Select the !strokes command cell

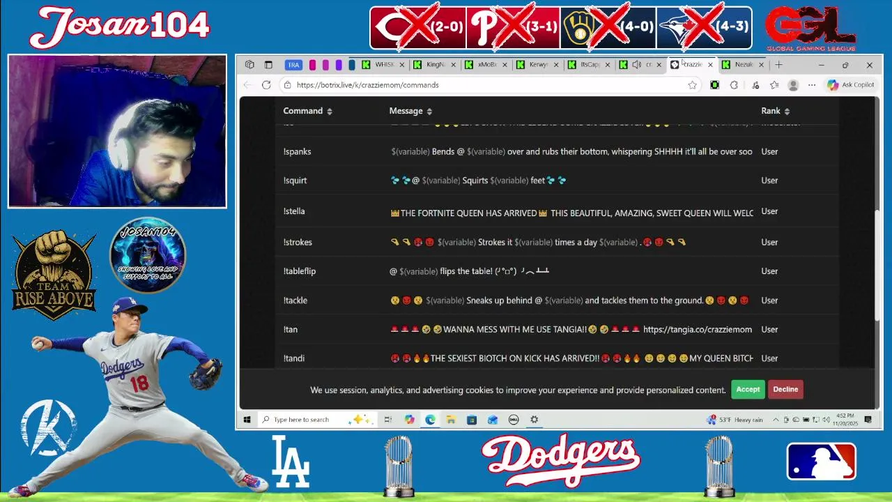[298, 243]
